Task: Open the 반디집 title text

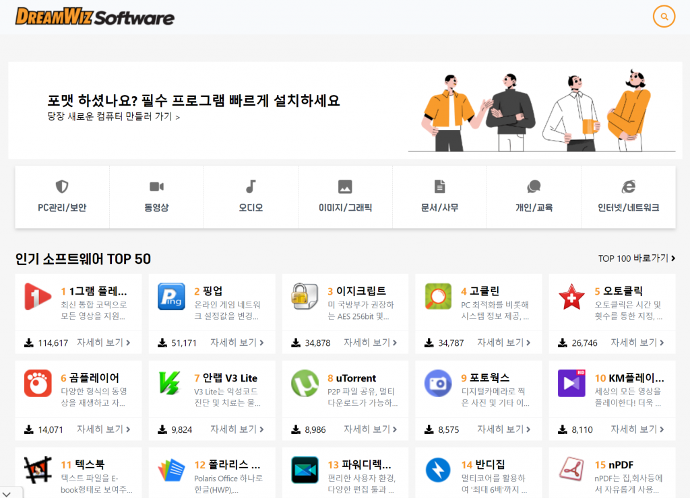Action: [x=491, y=464]
